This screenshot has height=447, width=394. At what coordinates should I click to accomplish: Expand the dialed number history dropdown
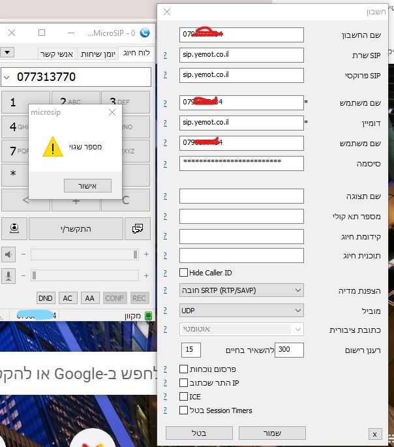click(x=7, y=77)
